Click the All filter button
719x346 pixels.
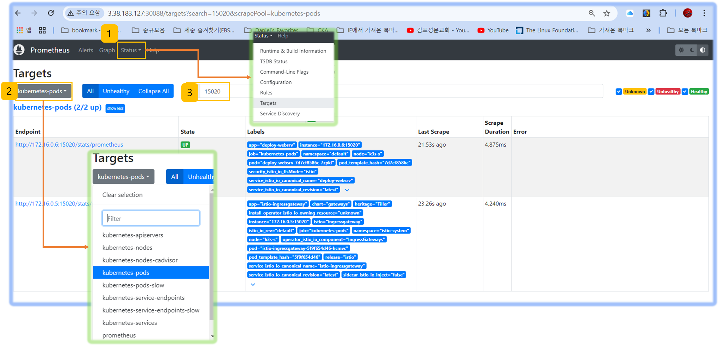click(x=90, y=91)
